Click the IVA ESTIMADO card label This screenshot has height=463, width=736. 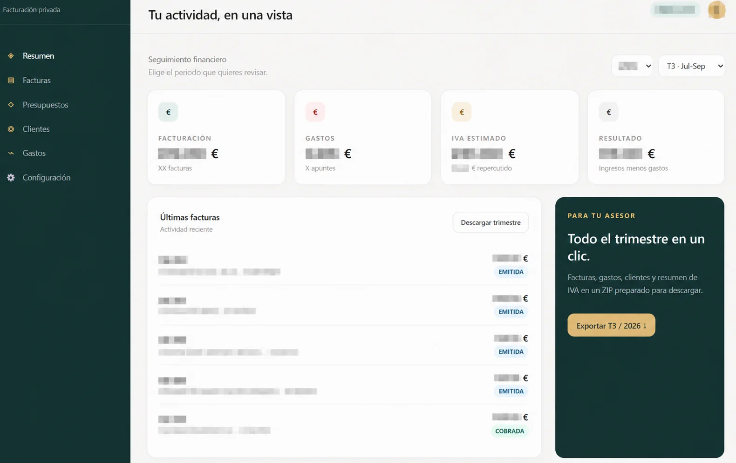479,138
